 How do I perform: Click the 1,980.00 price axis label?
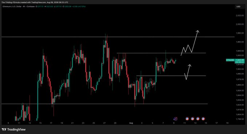(x=240, y=33)
